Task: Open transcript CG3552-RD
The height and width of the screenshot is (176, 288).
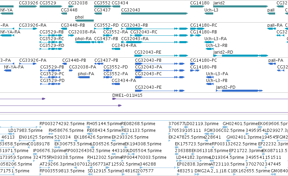Action: click(x=106, y=25)
